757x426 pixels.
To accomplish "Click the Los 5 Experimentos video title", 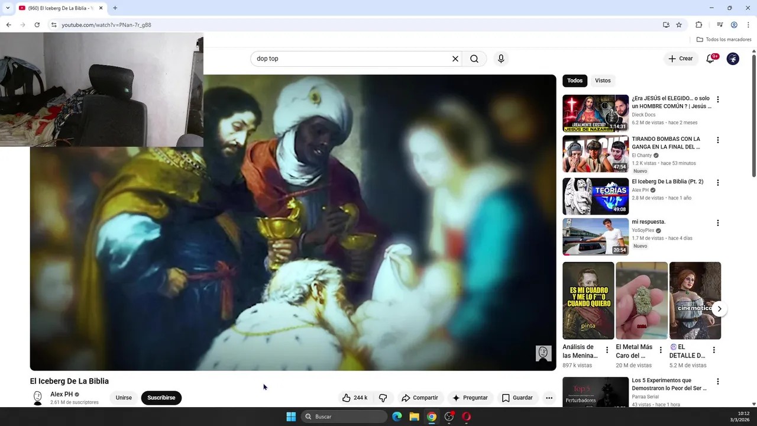I will (x=669, y=385).
